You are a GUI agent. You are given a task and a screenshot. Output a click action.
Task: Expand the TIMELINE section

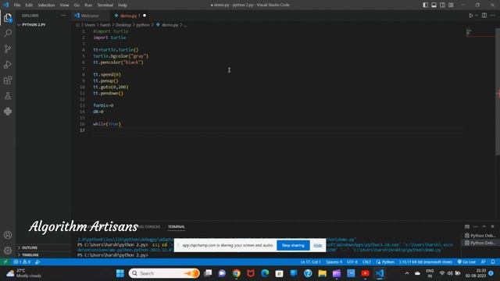[30, 255]
